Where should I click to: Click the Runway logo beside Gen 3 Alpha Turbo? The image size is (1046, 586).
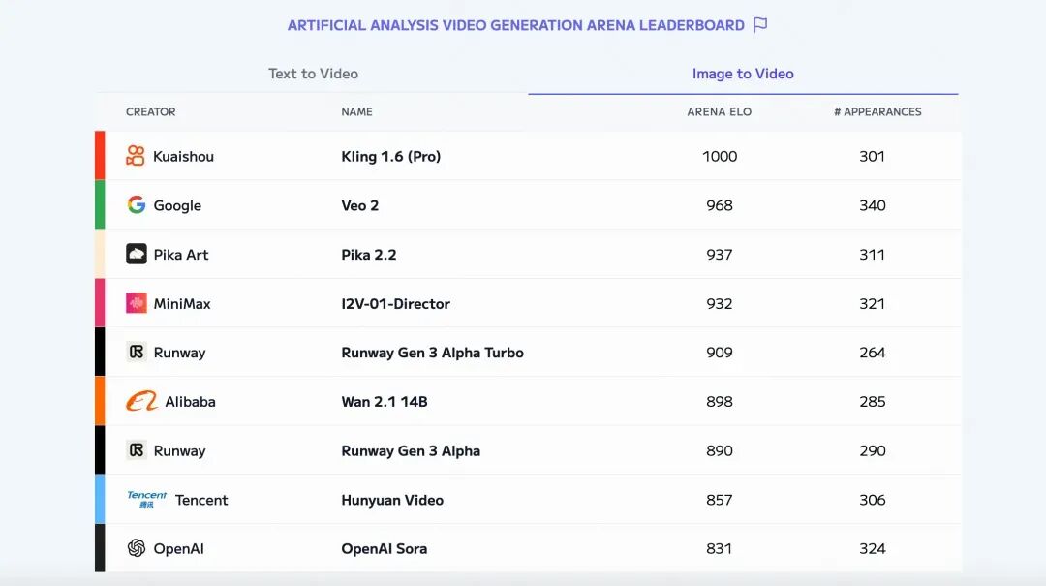point(137,352)
